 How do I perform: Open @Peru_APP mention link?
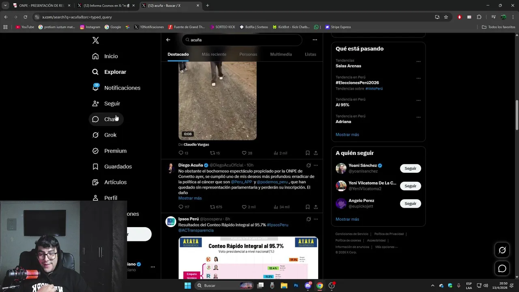pyautogui.click(x=242, y=182)
